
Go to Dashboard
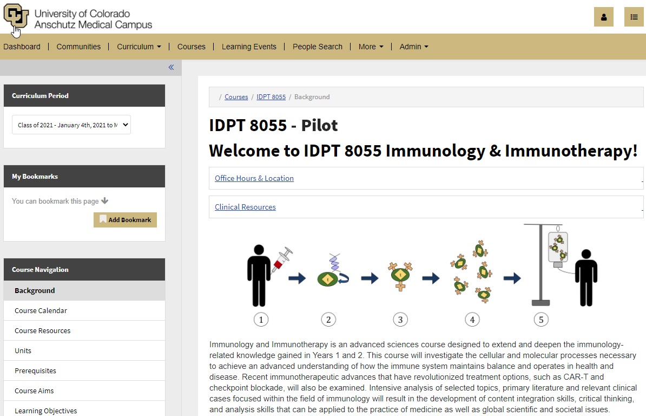point(22,47)
